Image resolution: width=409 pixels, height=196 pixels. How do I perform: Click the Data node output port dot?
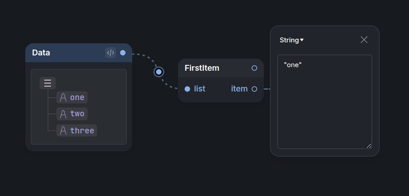pos(123,53)
